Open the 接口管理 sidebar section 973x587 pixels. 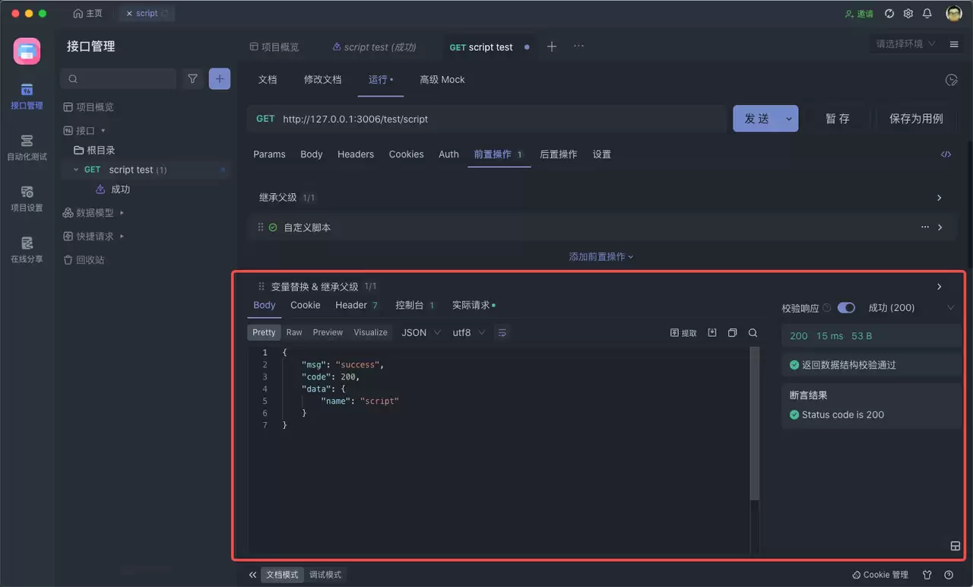tap(27, 97)
